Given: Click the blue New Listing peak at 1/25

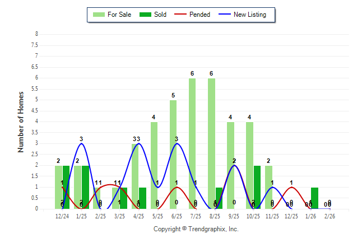Looking at the screenshot, I should click(82, 144).
